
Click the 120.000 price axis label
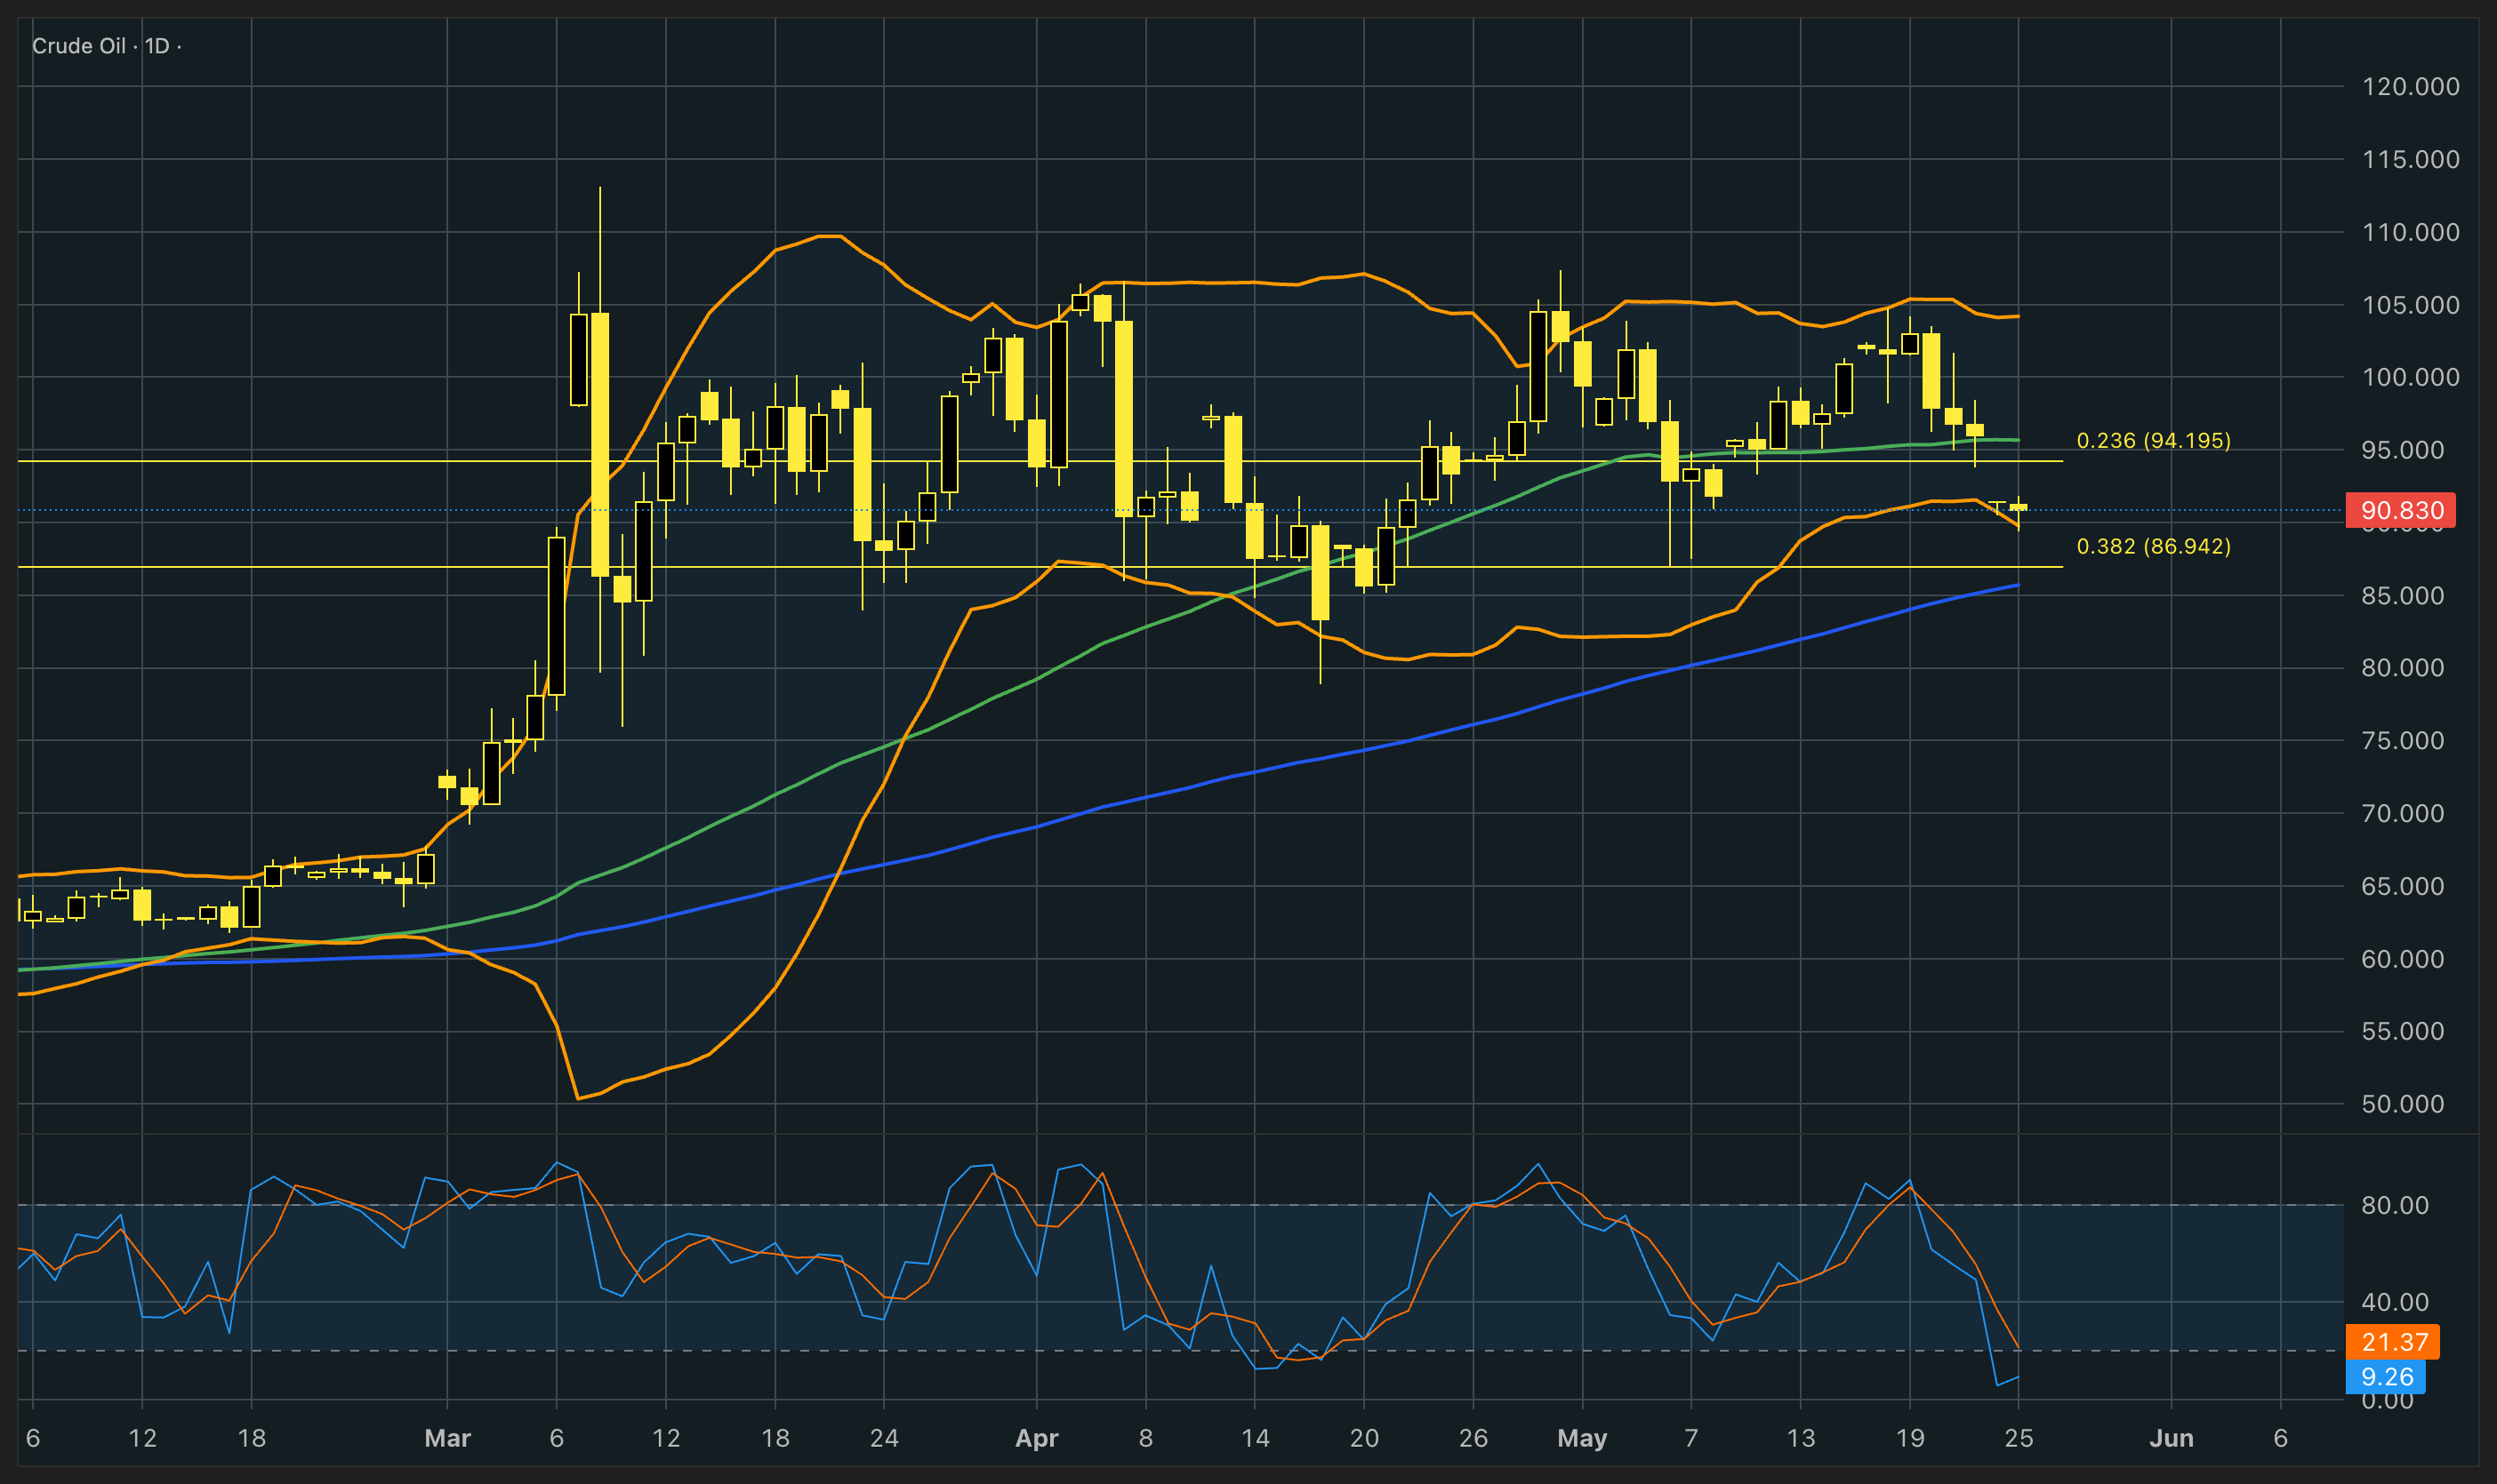(x=2410, y=86)
